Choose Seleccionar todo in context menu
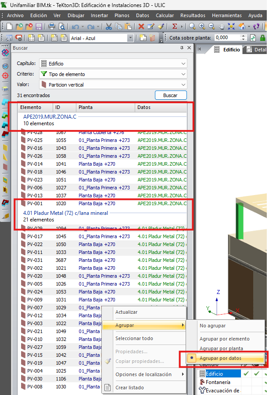The image size is (269, 395). tap(134, 338)
